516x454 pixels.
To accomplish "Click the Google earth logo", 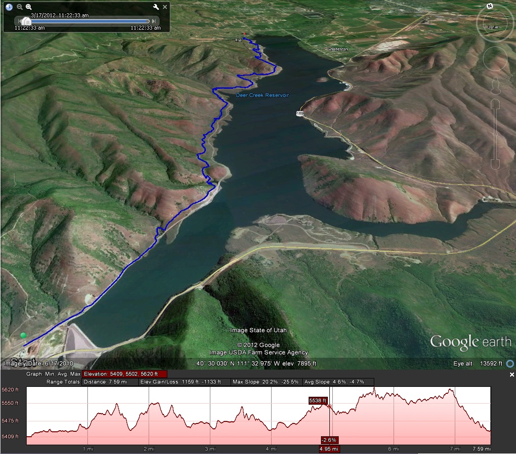I will click(471, 342).
